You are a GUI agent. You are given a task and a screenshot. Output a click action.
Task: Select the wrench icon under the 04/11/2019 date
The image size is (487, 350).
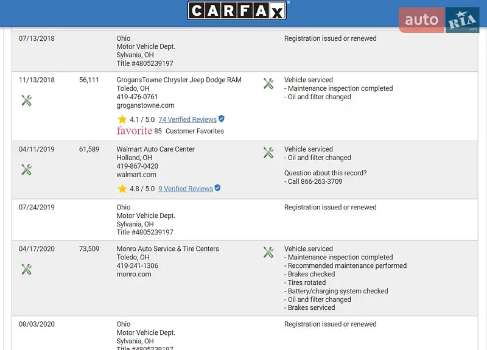pyautogui.click(x=27, y=170)
